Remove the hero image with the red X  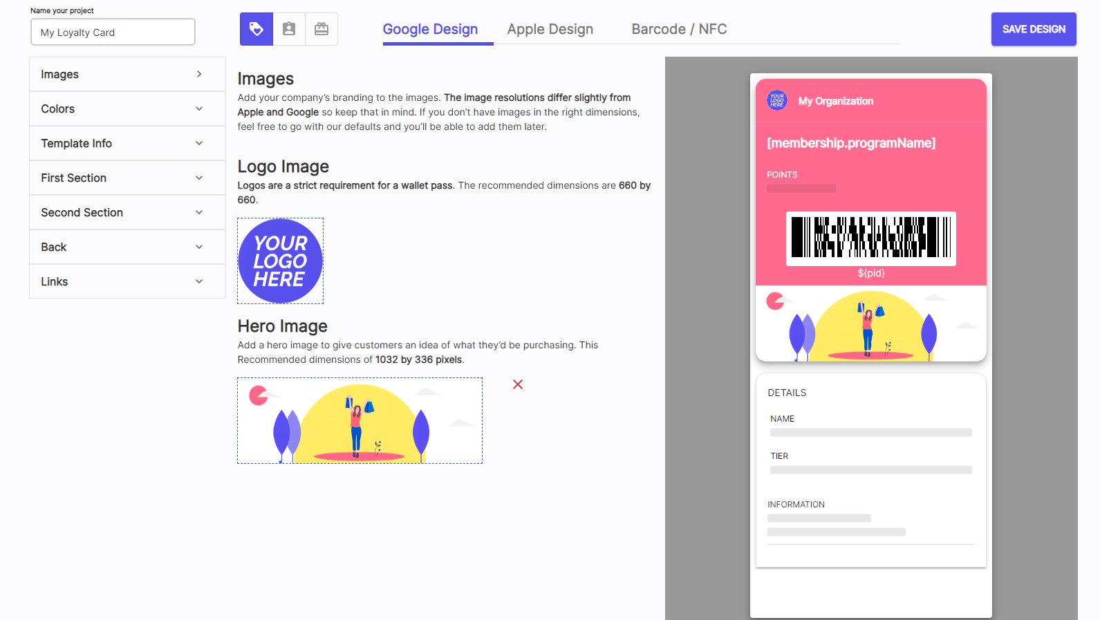518,384
